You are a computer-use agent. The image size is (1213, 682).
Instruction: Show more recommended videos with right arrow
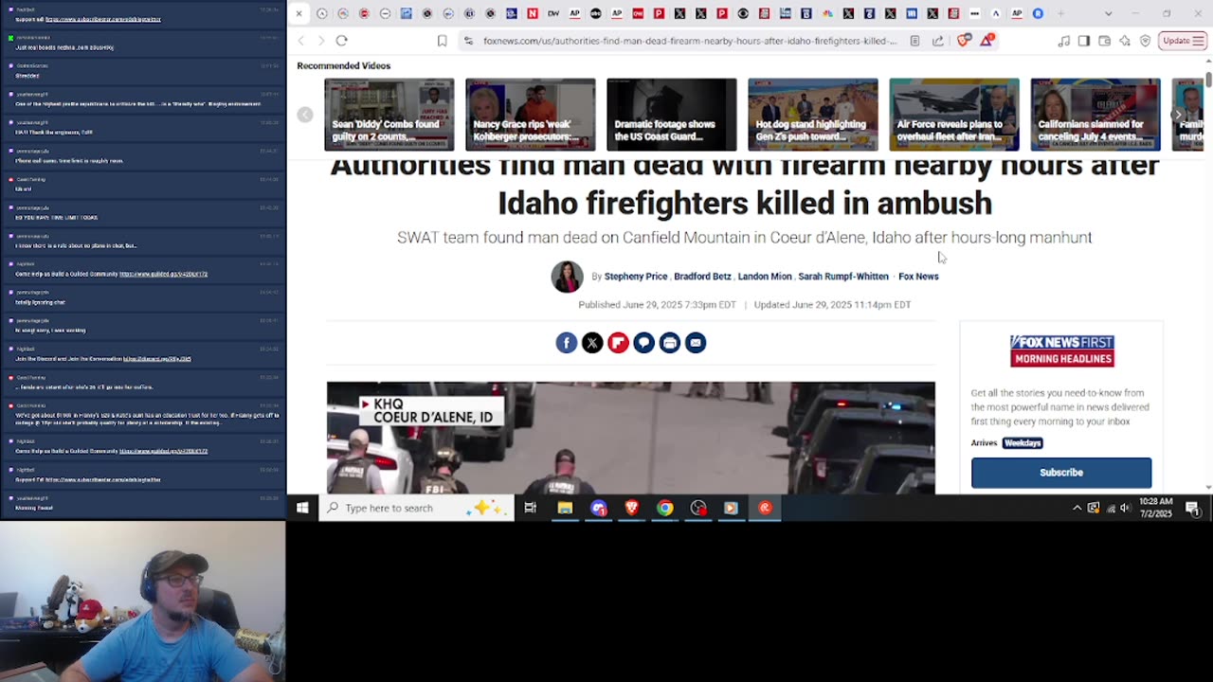point(1178,115)
